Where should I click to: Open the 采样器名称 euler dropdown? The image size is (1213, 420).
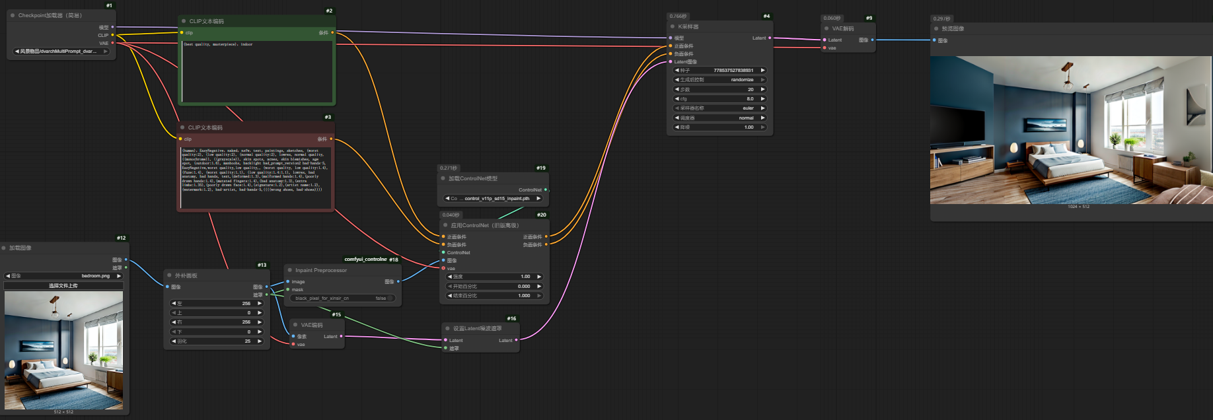click(x=719, y=108)
